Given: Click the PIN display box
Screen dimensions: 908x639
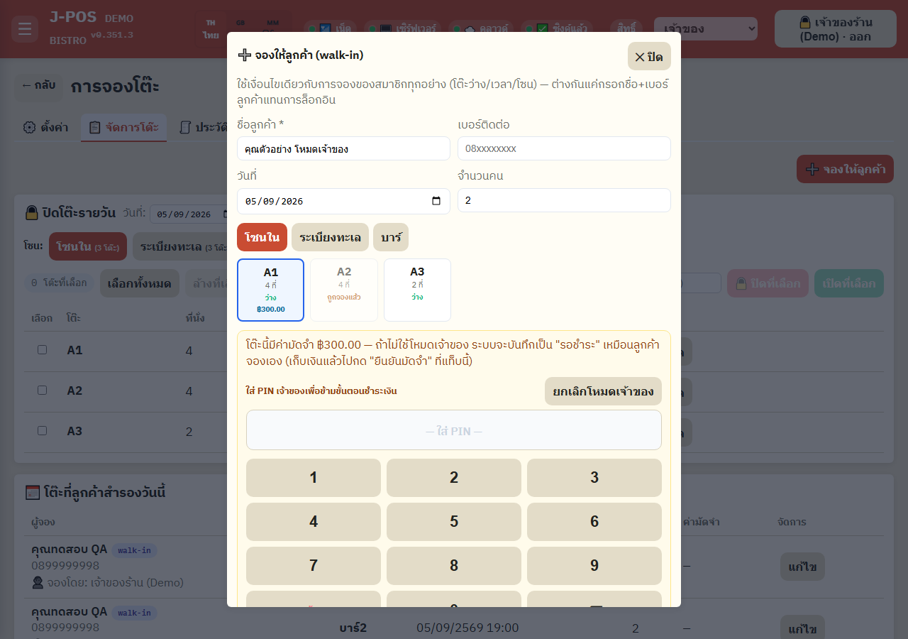Looking at the screenshot, I should (x=454, y=430).
